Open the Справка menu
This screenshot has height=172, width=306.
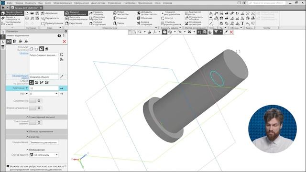[167, 3]
